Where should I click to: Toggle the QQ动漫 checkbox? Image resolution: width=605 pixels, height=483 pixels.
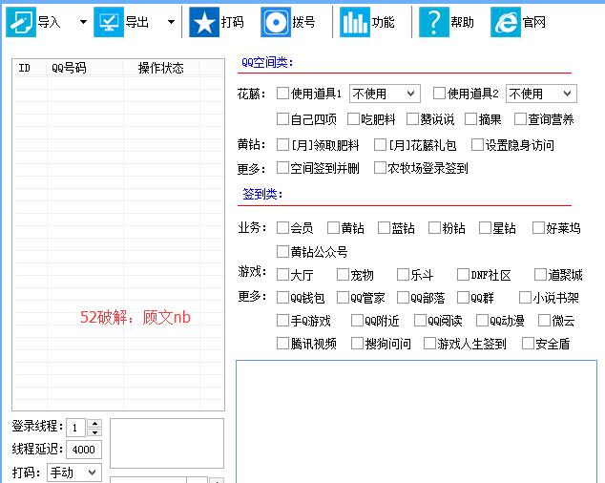tap(482, 321)
